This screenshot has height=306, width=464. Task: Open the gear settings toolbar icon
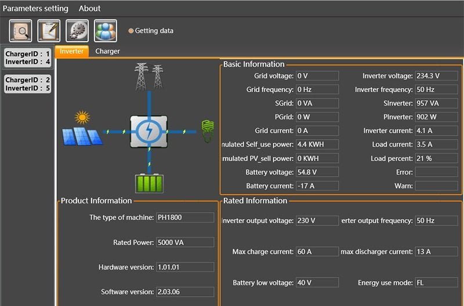click(77, 31)
